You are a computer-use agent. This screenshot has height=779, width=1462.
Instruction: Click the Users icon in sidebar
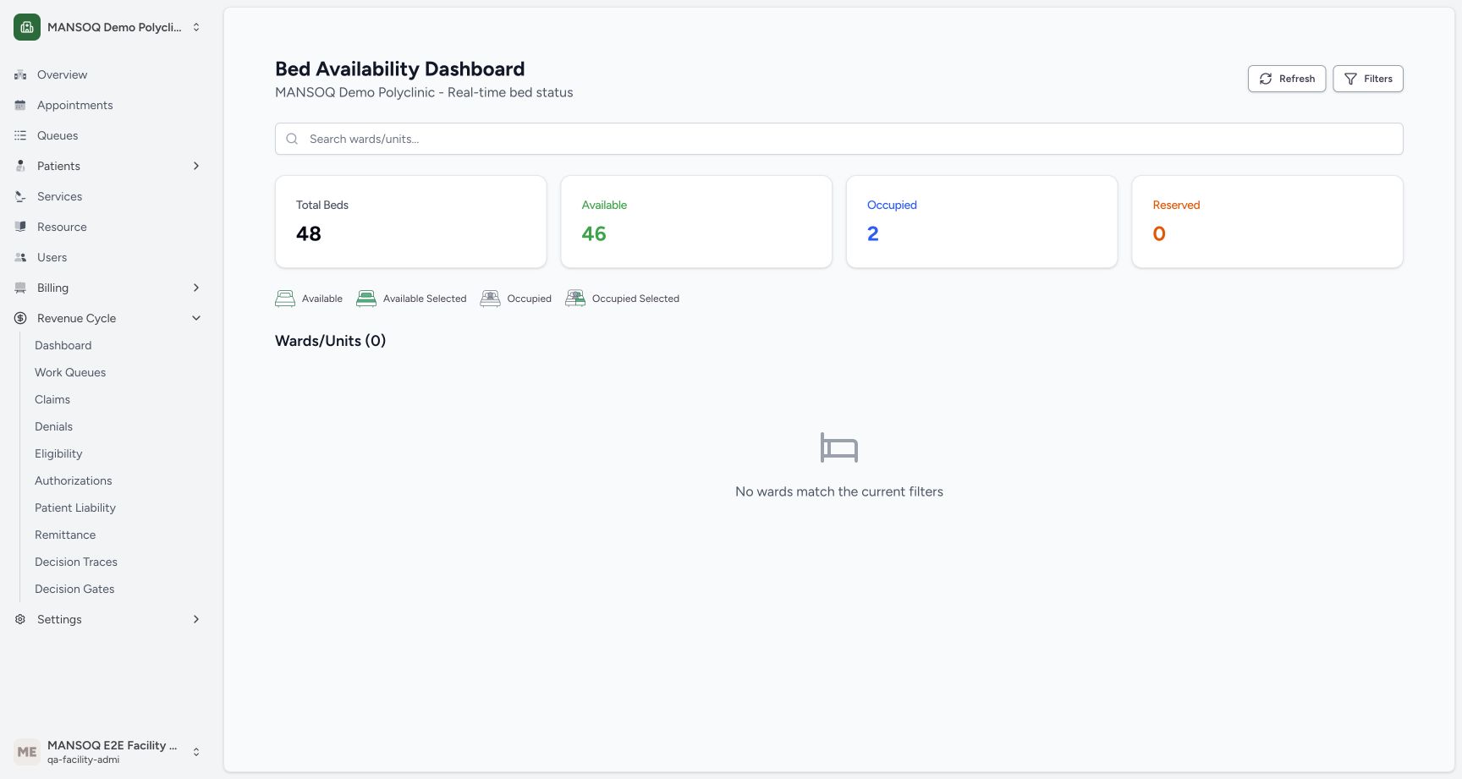click(x=20, y=257)
